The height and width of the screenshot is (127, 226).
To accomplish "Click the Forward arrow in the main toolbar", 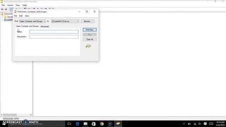I will coord(6,9).
